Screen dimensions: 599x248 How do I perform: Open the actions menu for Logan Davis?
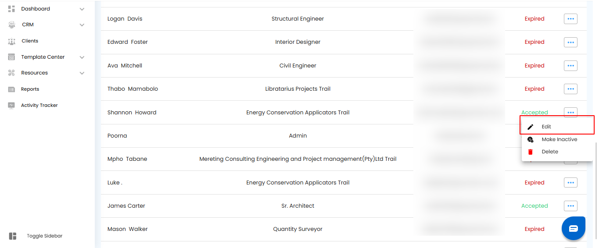[x=570, y=19]
